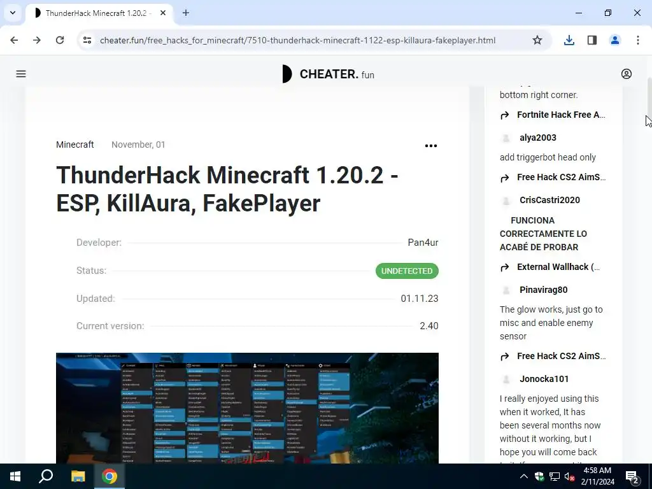This screenshot has width=652, height=489.
Task: Open the hamburger menu on Cheater.fun
Action: tap(21, 74)
